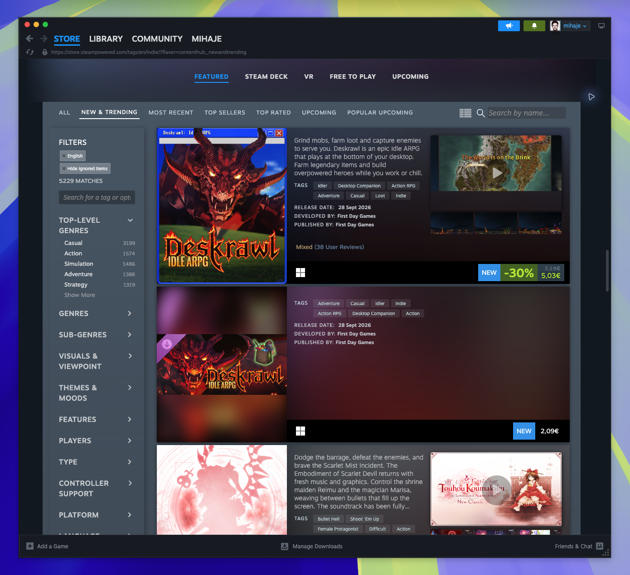Open the Manage Downloads icon

click(x=285, y=546)
